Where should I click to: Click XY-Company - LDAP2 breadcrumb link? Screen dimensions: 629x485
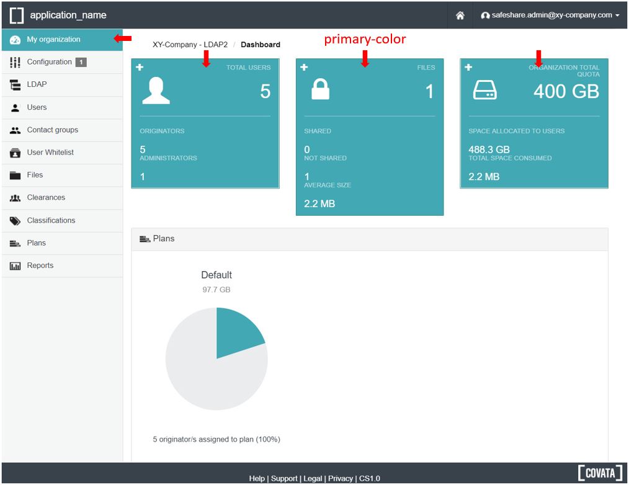coord(190,45)
